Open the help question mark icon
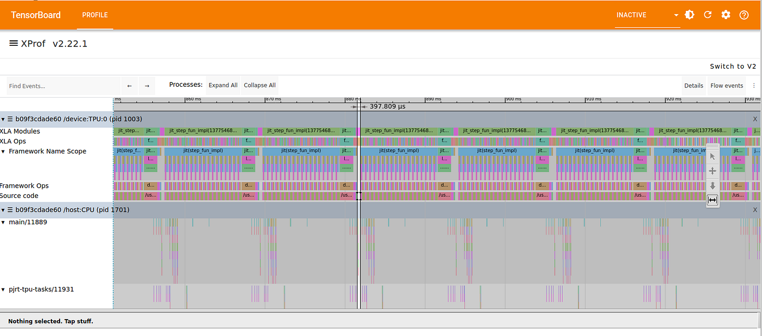The height and width of the screenshot is (336, 765). [744, 15]
